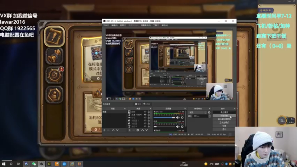Viewport: 297px width, 167px height.
Task: Move scene down with arrow icon
Action: [x=117, y=130]
